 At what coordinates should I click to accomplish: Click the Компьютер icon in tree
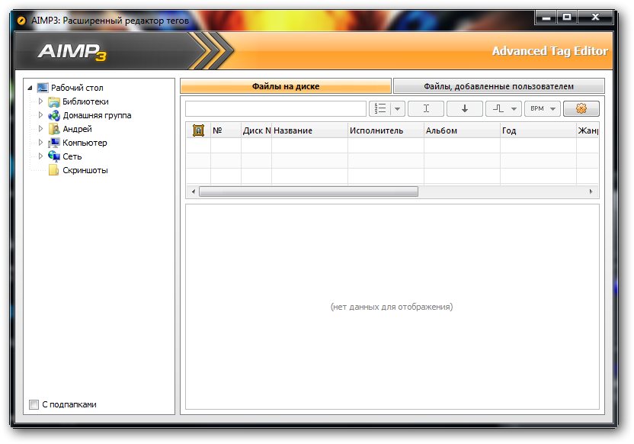(53, 143)
